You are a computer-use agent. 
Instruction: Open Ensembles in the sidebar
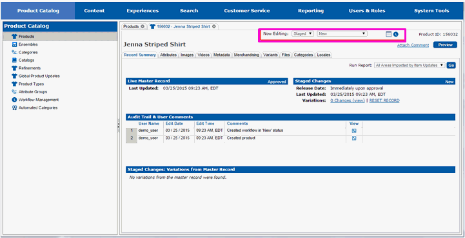coord(28,44)
